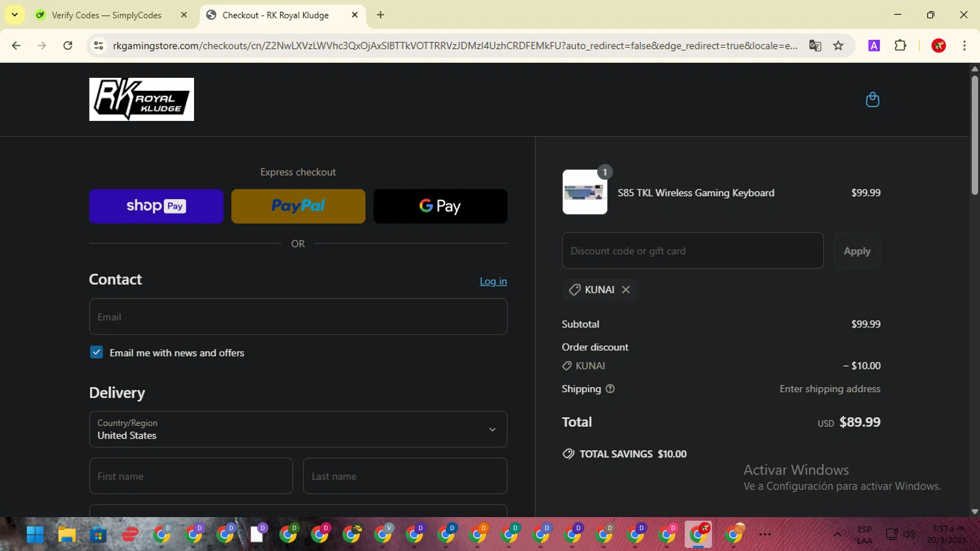This screenshot has height=551, width=980.
Task: Click the browser address bar URL
Action: 455,46
